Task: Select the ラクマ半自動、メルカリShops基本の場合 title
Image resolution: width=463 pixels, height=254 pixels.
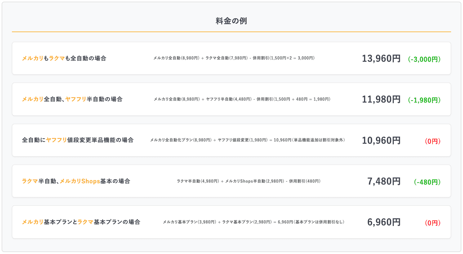Action: (76, 181)
